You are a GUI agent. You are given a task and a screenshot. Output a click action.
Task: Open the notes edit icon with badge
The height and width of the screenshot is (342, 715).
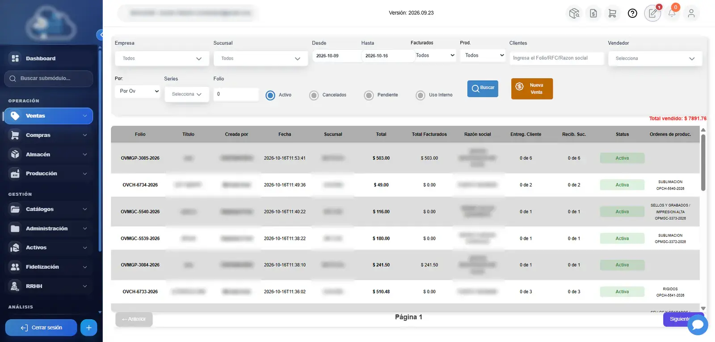coord(652,13)
